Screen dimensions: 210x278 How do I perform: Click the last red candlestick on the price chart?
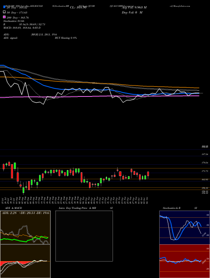pos(148,174)
